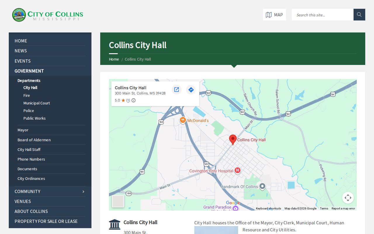
Task: Click the Google logo on the map
Action: (x=233, y=203)
